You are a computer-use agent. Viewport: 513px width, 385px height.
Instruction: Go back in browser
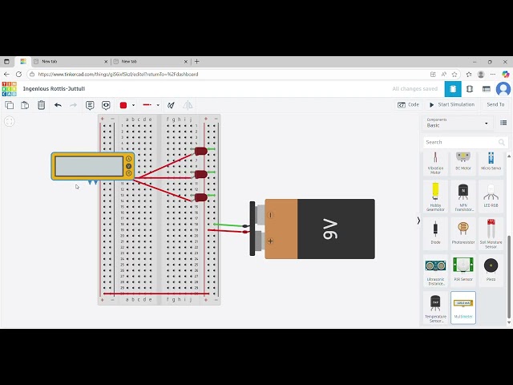point(6,75)
